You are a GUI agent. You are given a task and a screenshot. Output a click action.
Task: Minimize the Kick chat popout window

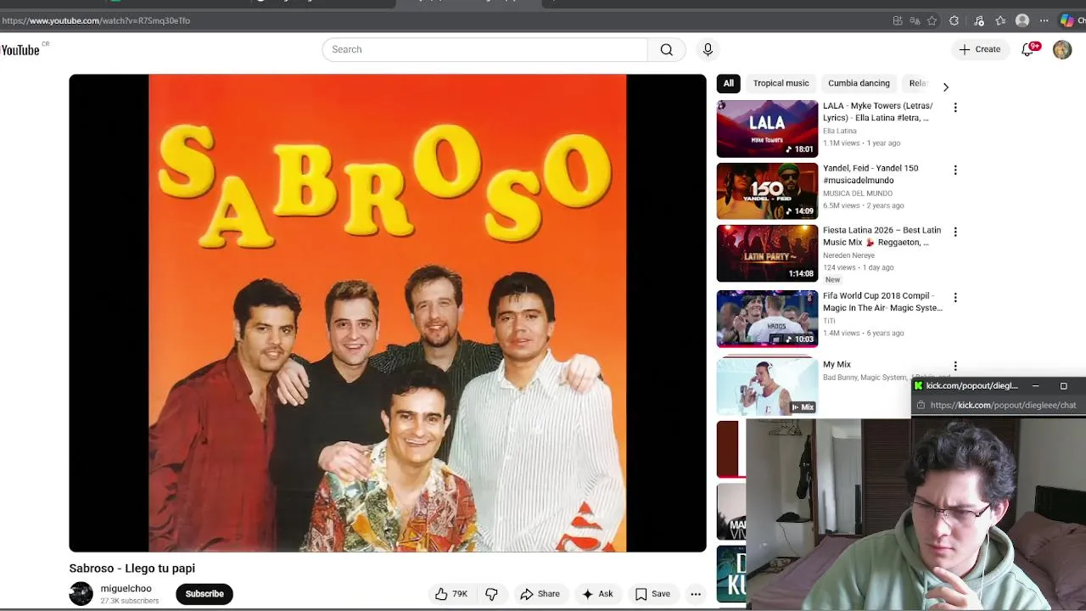[x=1035, y=386]
